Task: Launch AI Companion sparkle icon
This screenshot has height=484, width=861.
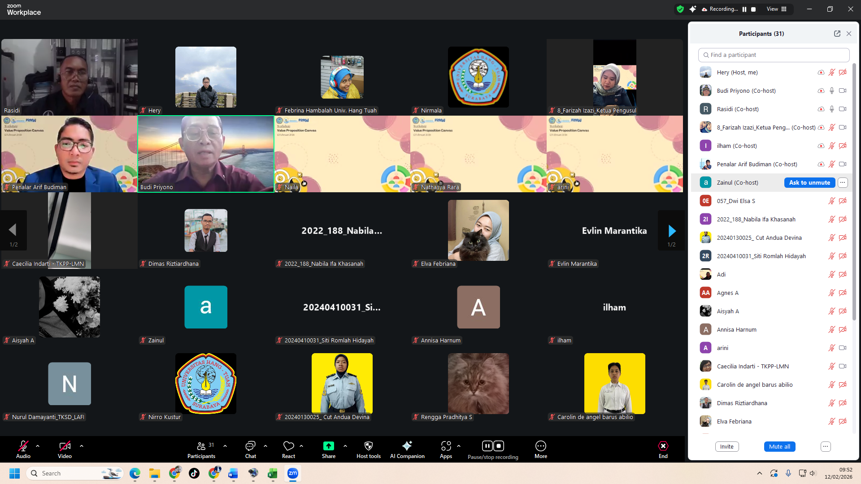Action: (x=407, y=446)
